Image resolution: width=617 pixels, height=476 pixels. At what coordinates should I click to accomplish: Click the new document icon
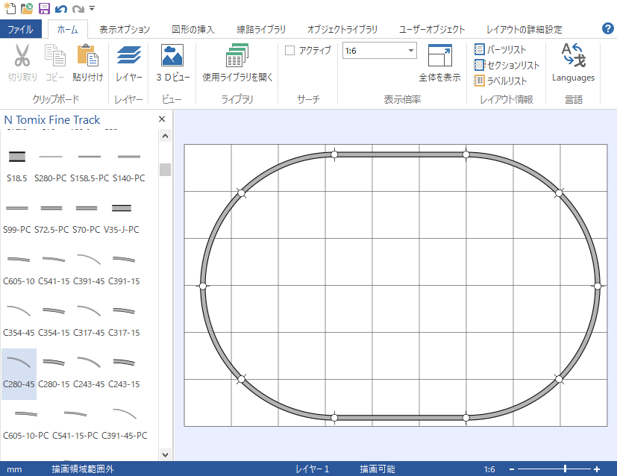[10, 8]
